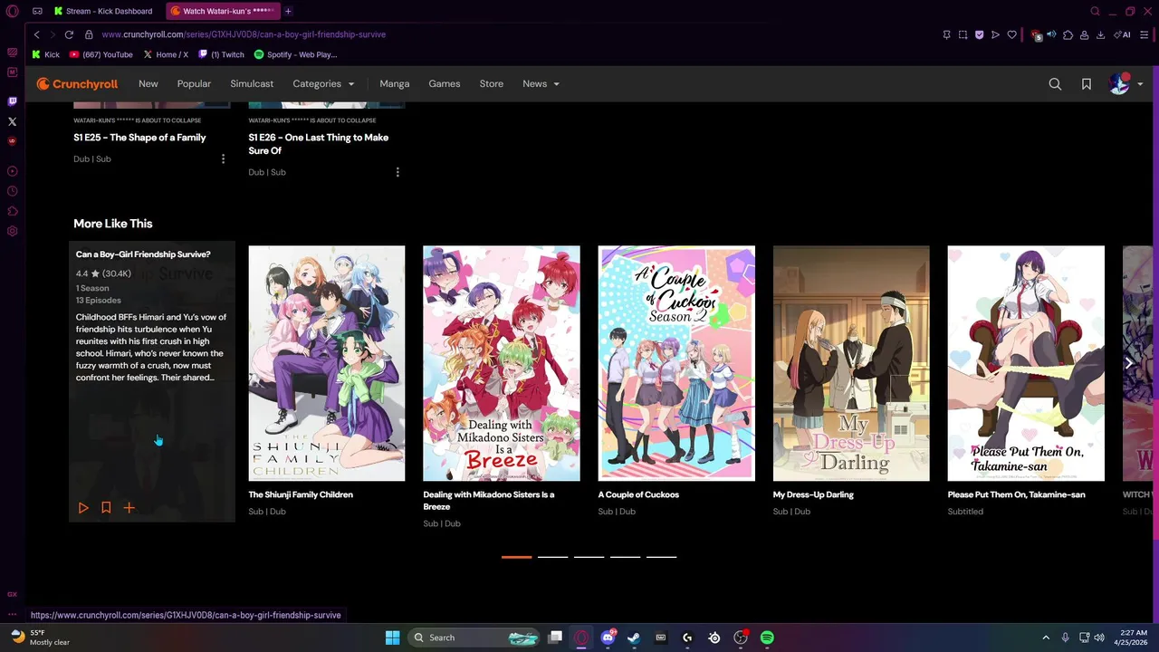Open The Shiunji Family Children poster
Screen dimensions: 1159x652
click(x=327, y=363)
